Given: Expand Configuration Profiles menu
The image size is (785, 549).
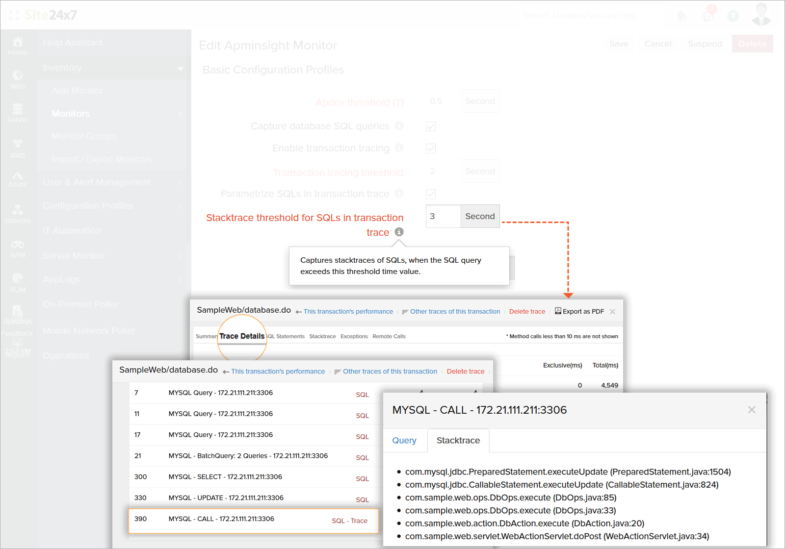Looking at the screenshot, I should [181, 206].
